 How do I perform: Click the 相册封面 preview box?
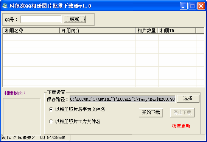click(x=22, y=117)
